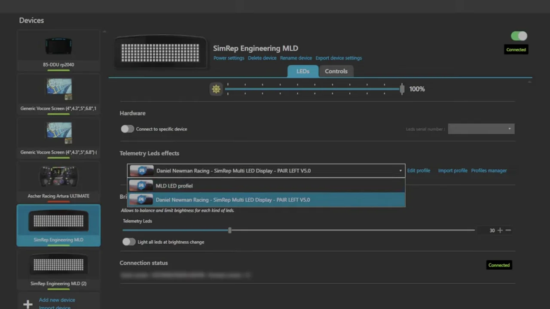Switch to the LEDs tab
This screenshot has height=309, width=550.
click(303, 71)
